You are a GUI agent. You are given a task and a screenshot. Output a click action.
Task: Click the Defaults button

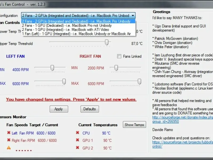(x=90, y=109)
